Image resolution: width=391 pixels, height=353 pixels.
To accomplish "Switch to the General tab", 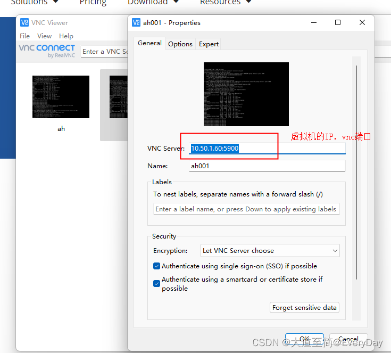I will [x=149, y=43].
